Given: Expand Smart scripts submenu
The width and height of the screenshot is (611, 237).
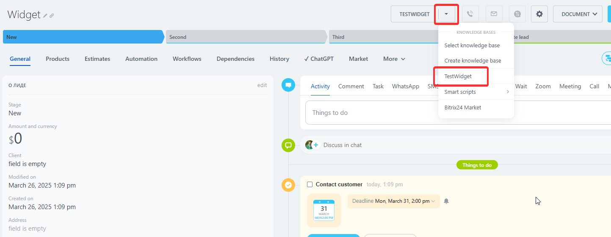Looking at the screenshot, I should [x=476, y=92].
